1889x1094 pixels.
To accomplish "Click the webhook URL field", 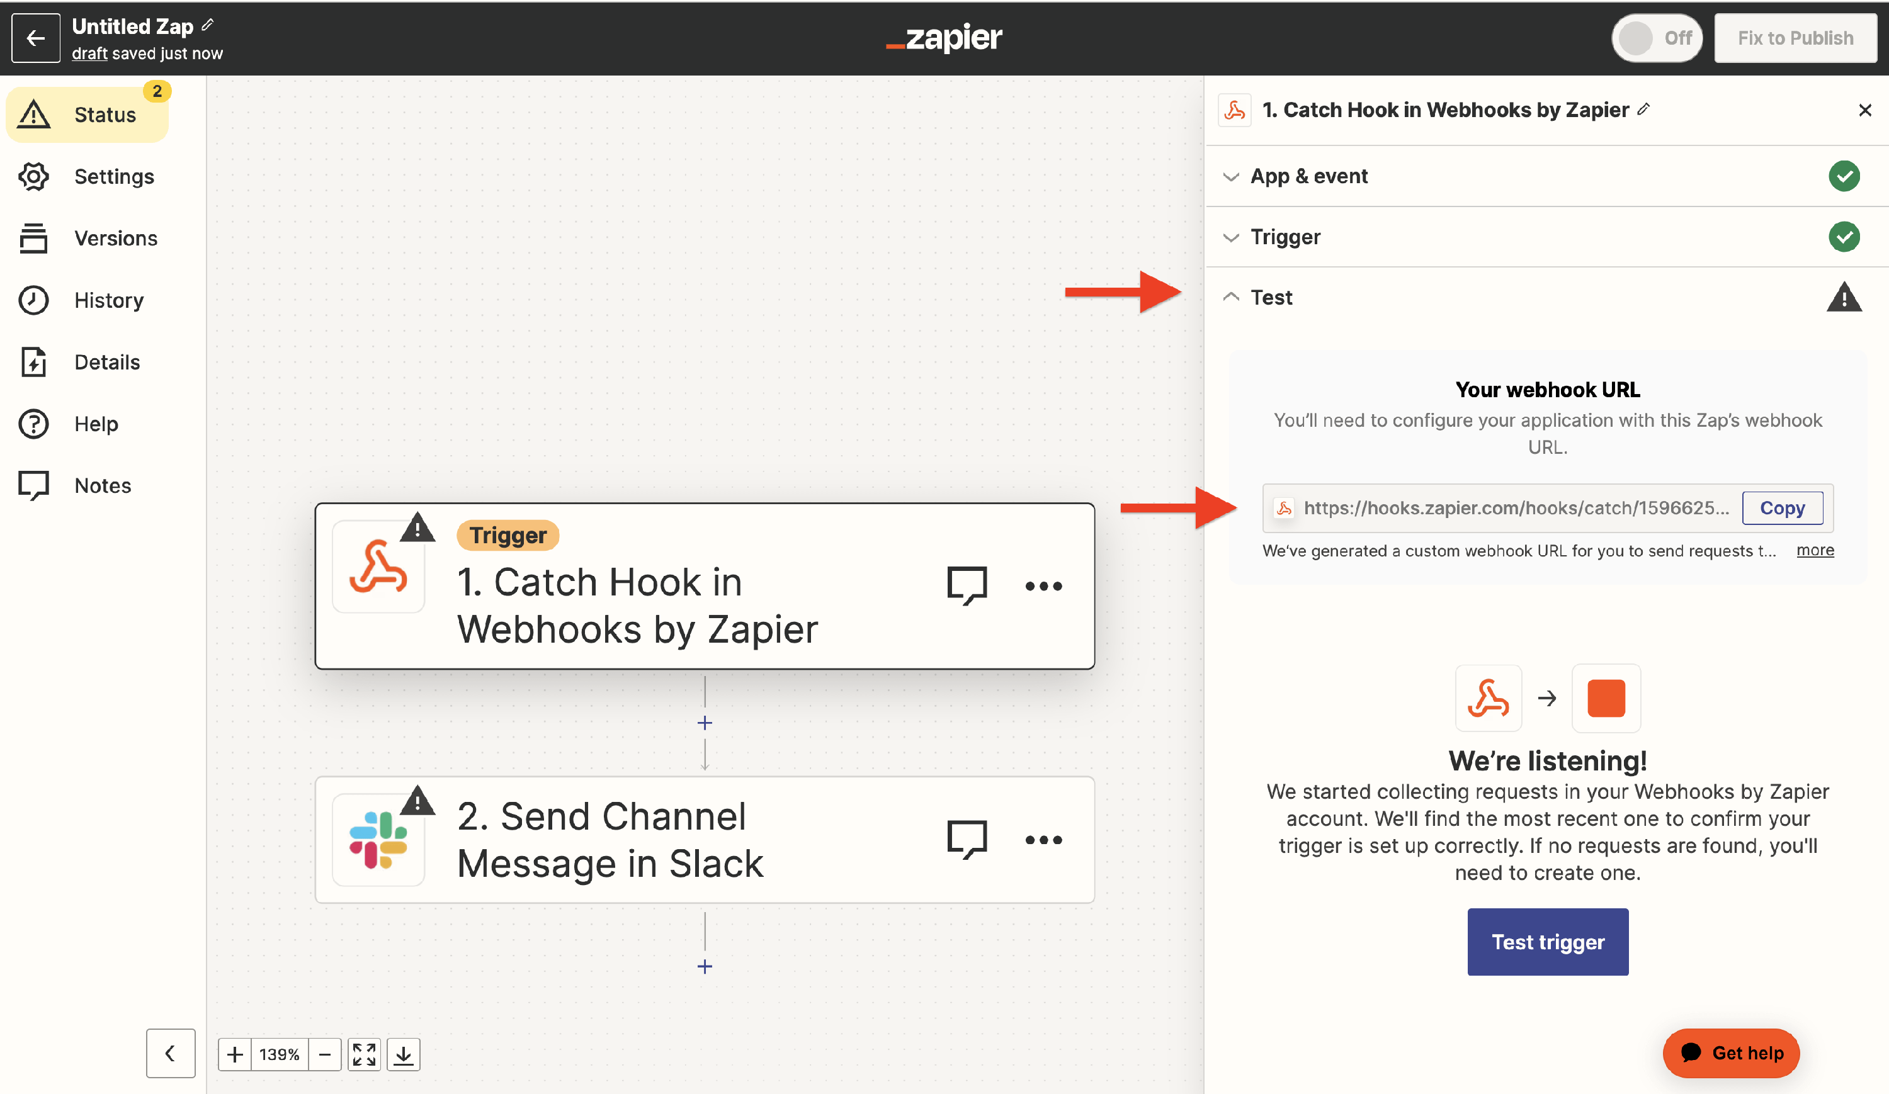I will pyautogui.click(x=1514, y=508).
